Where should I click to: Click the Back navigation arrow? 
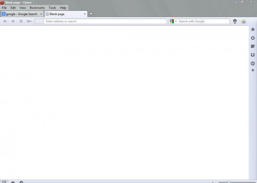pyautogui.click(x=5, y=21)
